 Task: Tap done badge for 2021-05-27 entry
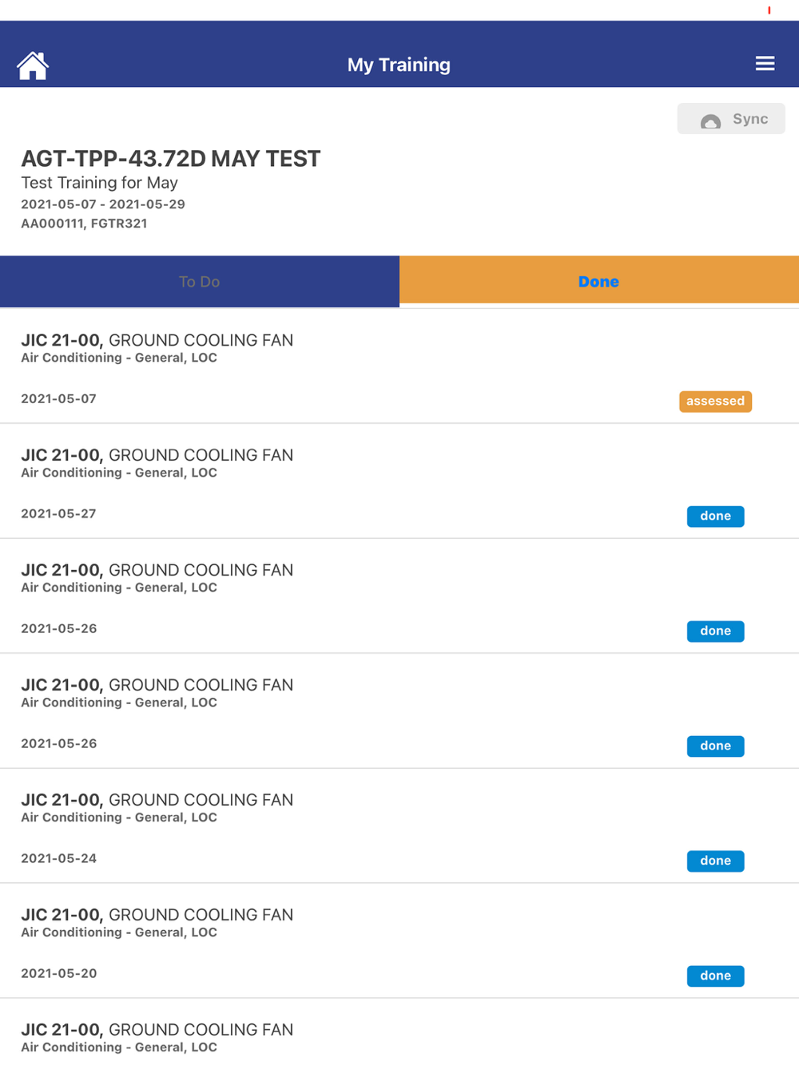point(715,517)
